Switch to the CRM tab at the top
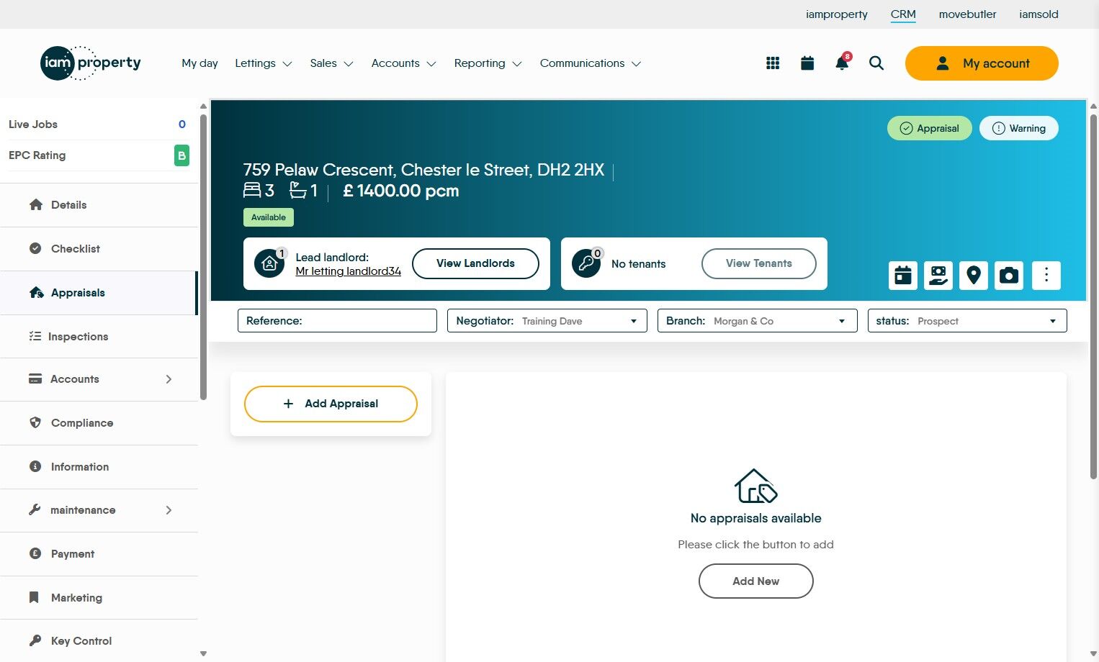The image size is (1099, 662). [x=902, y=14]
